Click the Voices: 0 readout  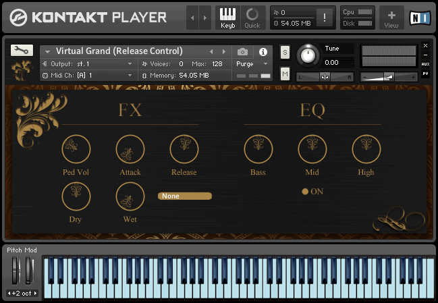[x=167, y=64]
